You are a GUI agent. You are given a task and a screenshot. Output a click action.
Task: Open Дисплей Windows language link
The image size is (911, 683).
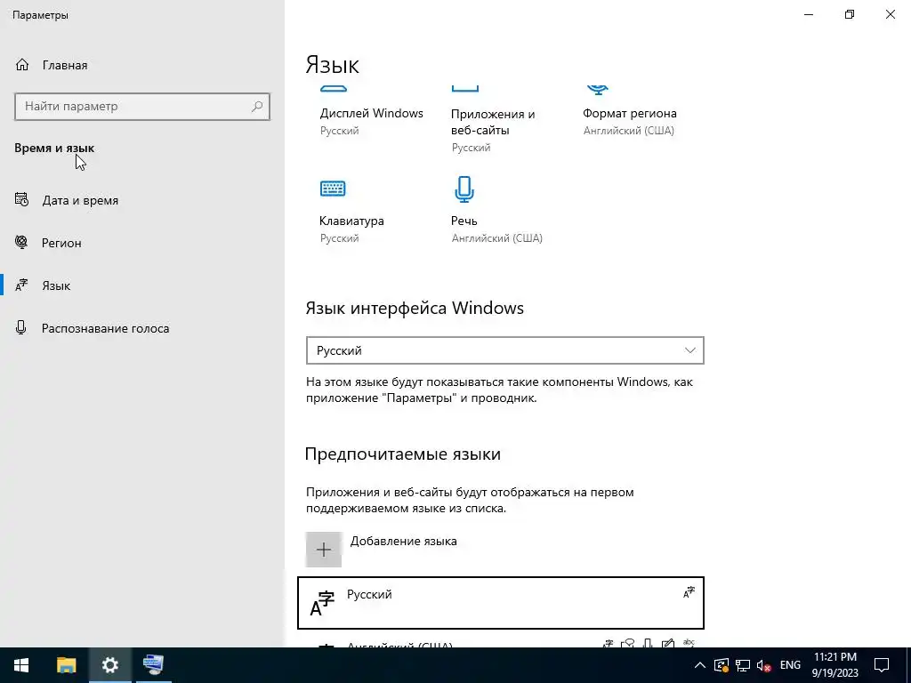coord(371,113)
